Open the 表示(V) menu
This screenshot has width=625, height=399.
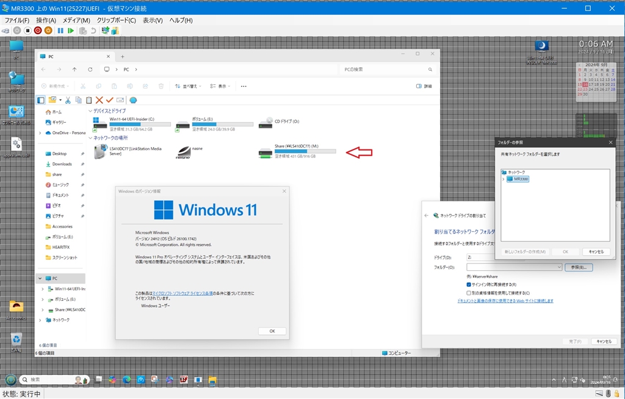153,20
